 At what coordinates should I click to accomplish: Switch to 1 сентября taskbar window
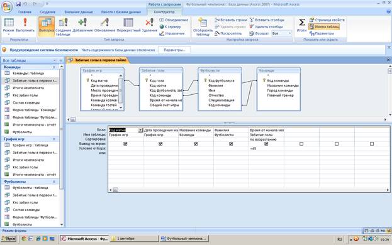(134, 239)
